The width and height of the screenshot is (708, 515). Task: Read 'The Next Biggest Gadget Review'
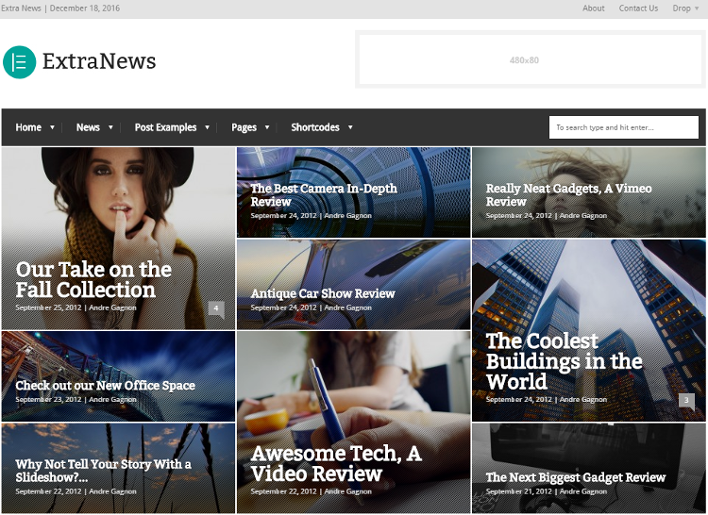576,477
